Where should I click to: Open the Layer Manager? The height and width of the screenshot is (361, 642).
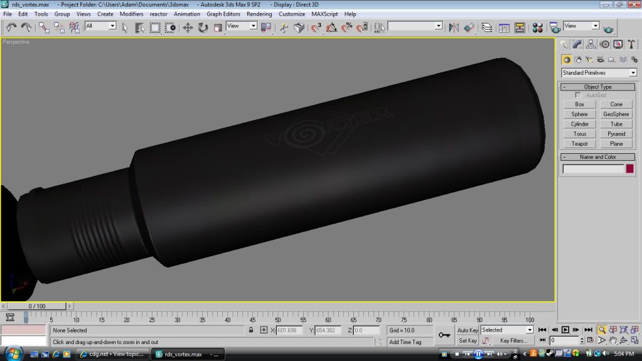486,28
